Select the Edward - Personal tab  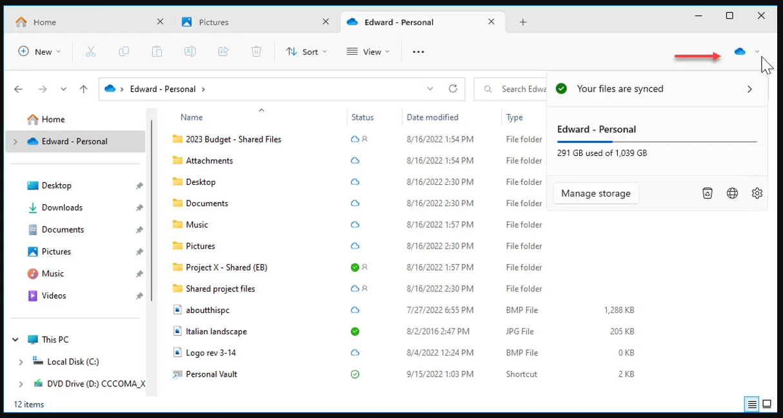[x=421, y=22]
